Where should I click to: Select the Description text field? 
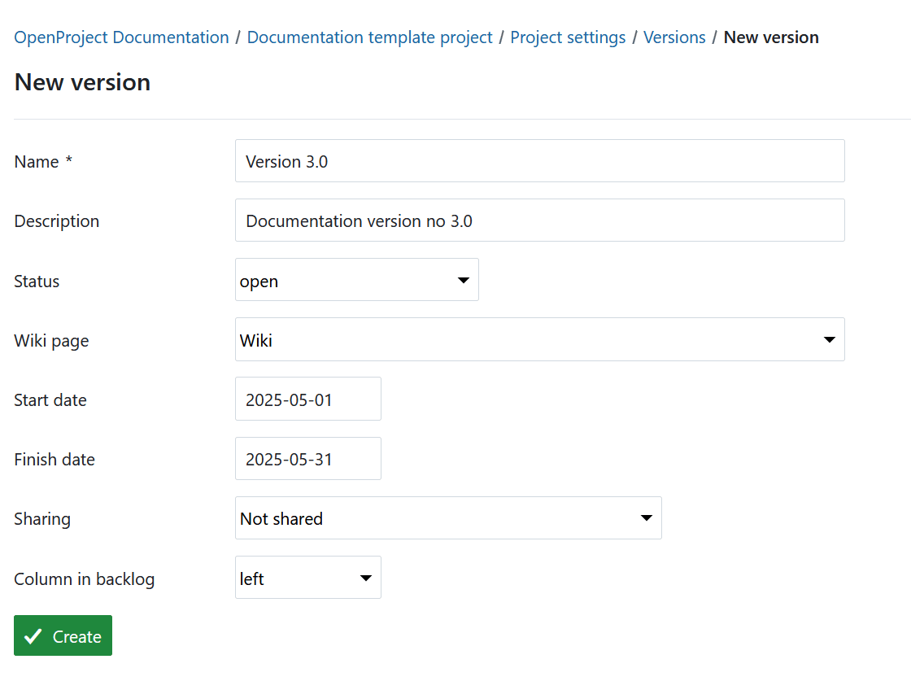coord(539,220)
